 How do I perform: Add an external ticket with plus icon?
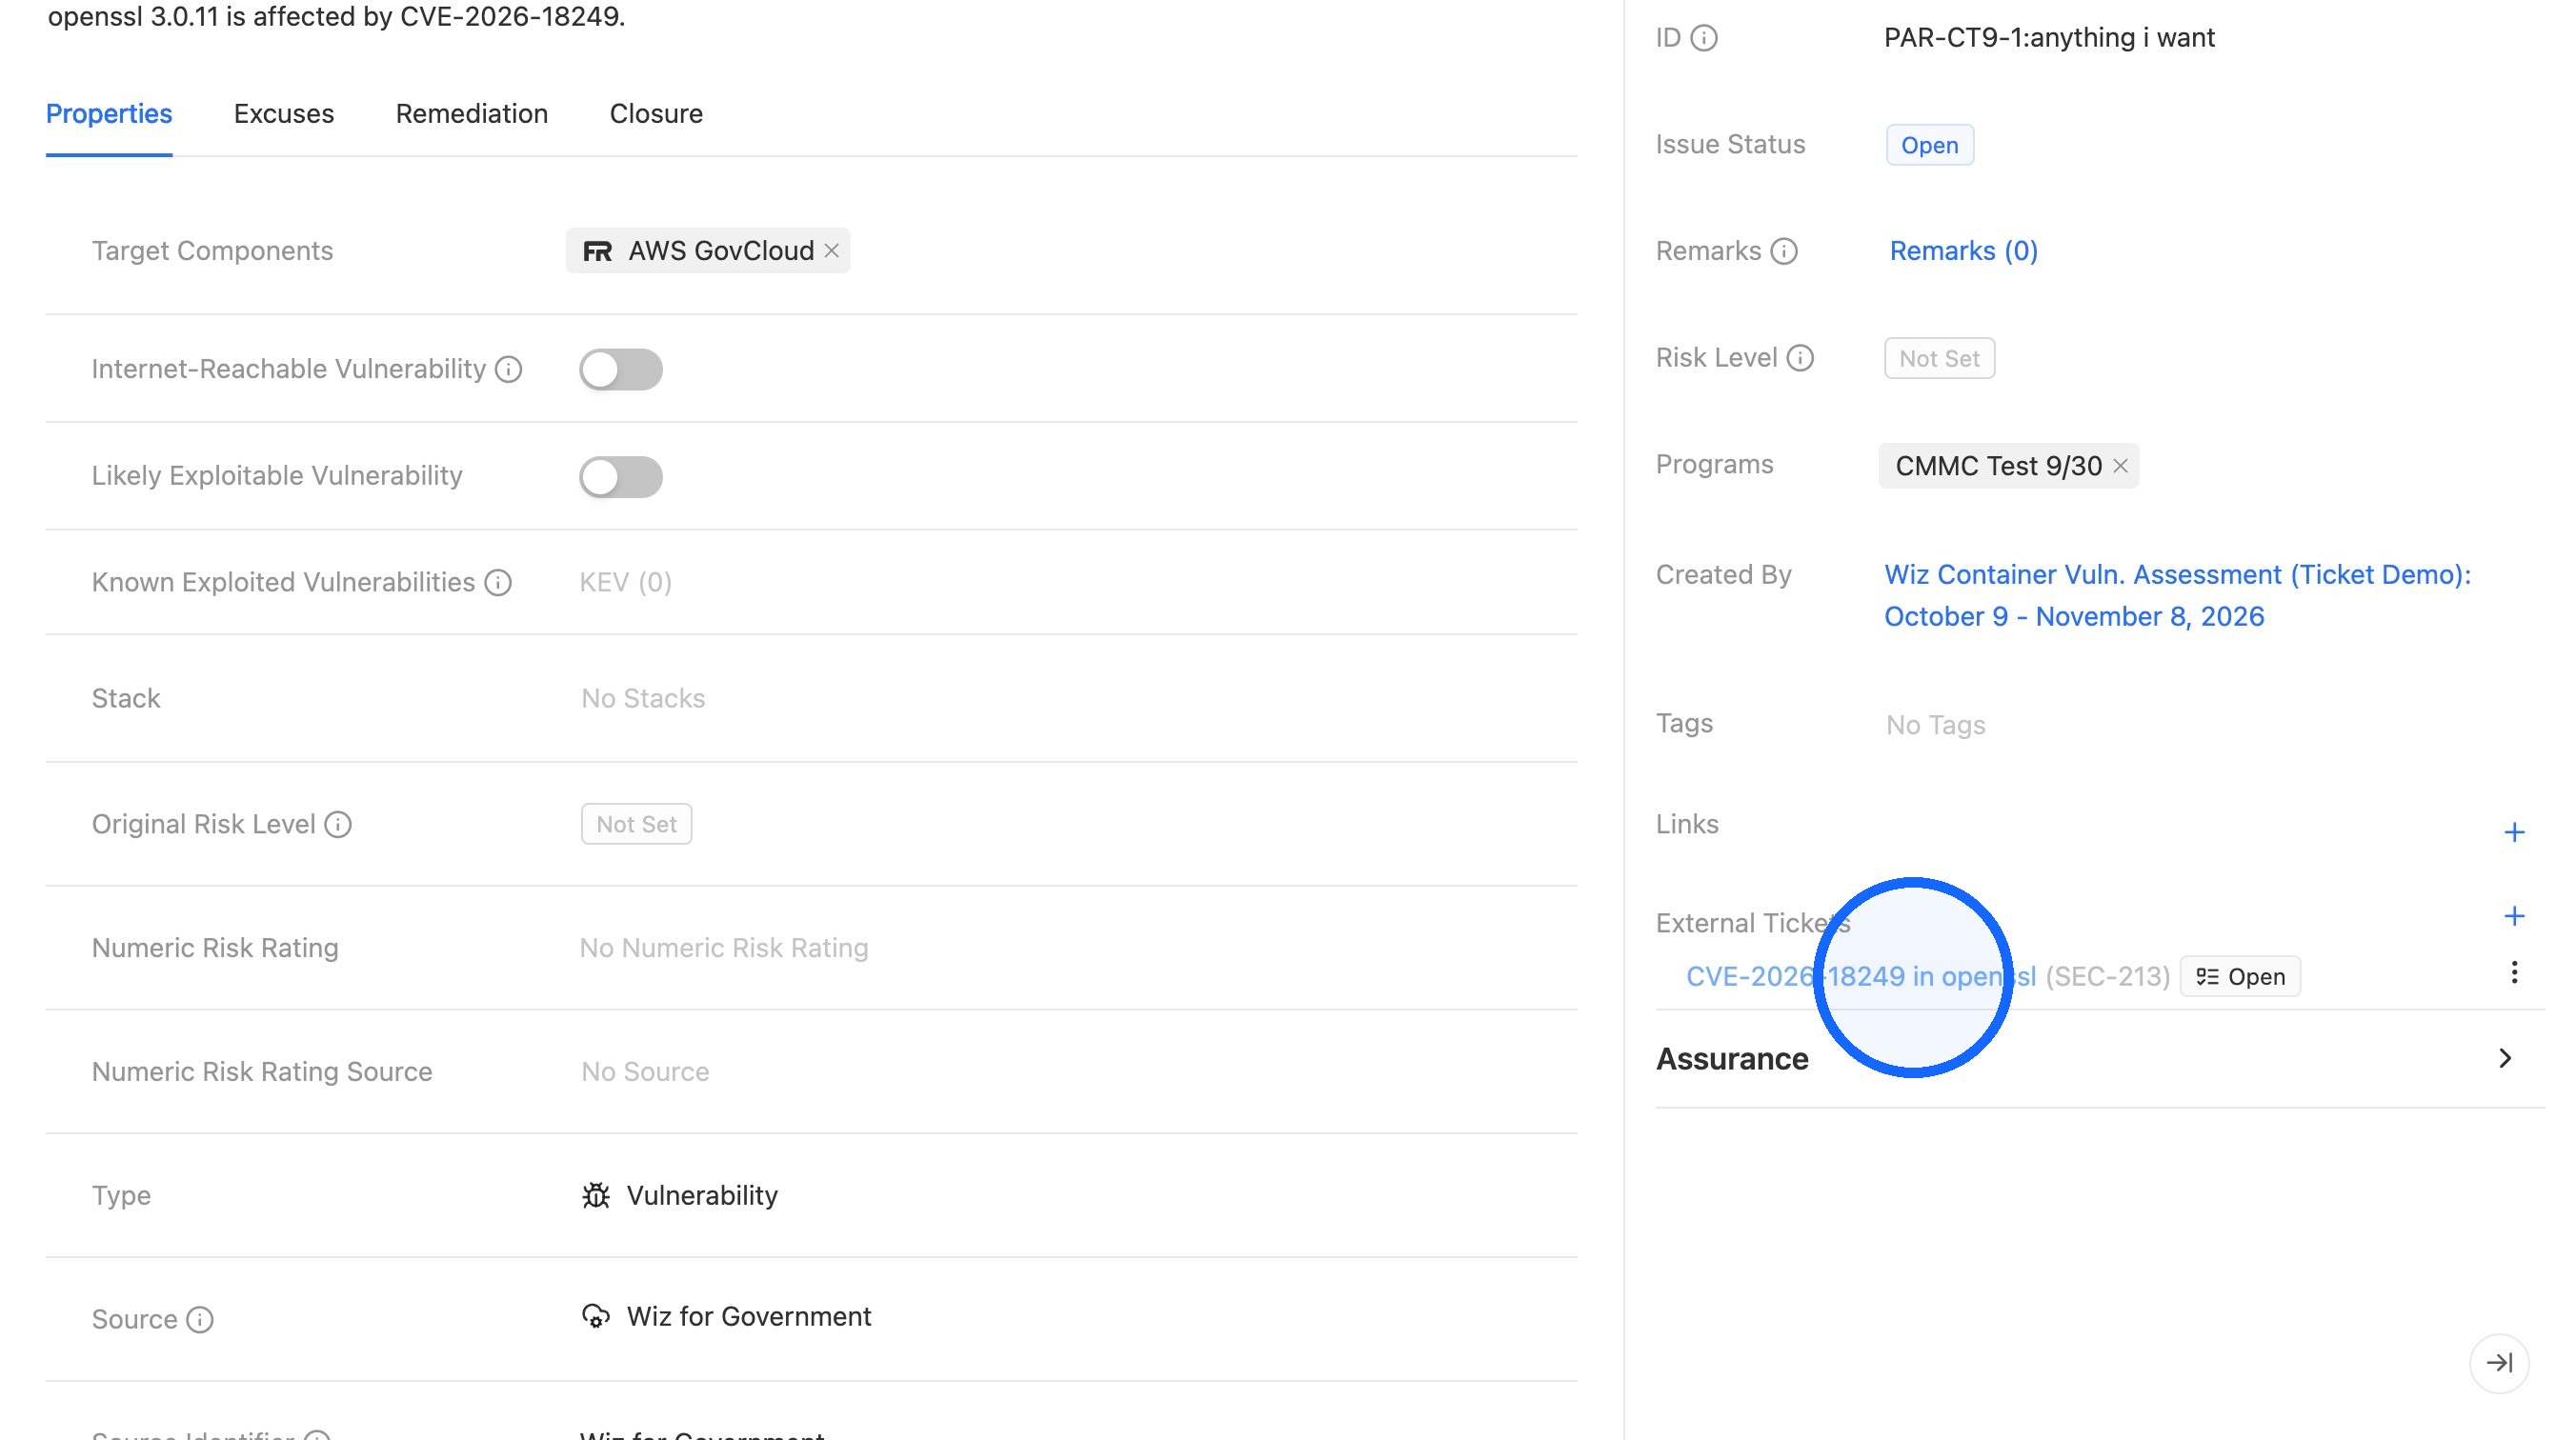click(2514, 916)
